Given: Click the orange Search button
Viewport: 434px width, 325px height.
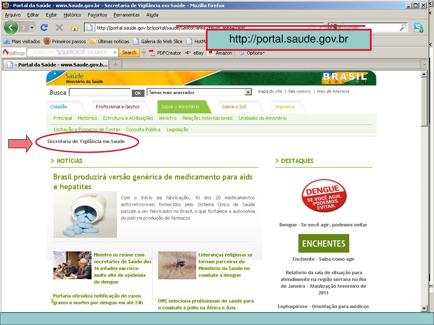Looking at the screenshot, I should point(129,52).
